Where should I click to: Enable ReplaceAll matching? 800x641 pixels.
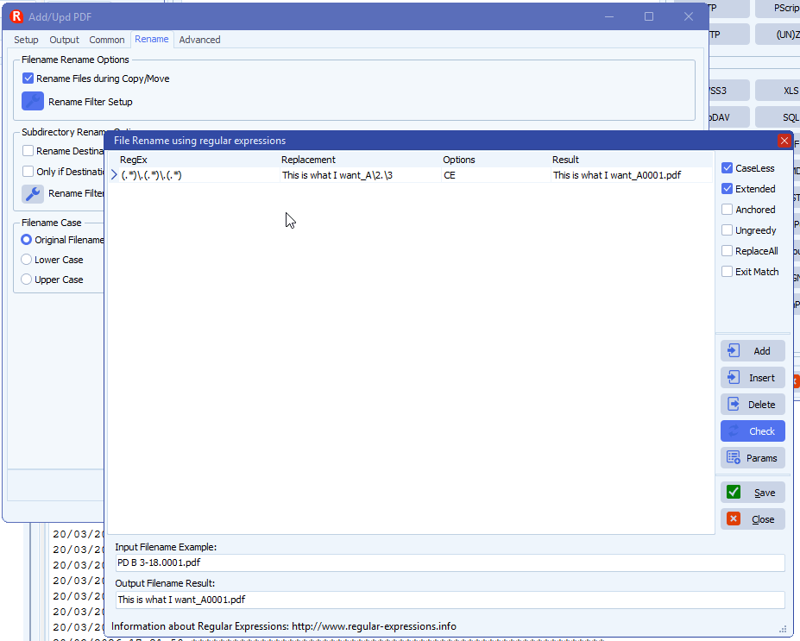[727, 250]
